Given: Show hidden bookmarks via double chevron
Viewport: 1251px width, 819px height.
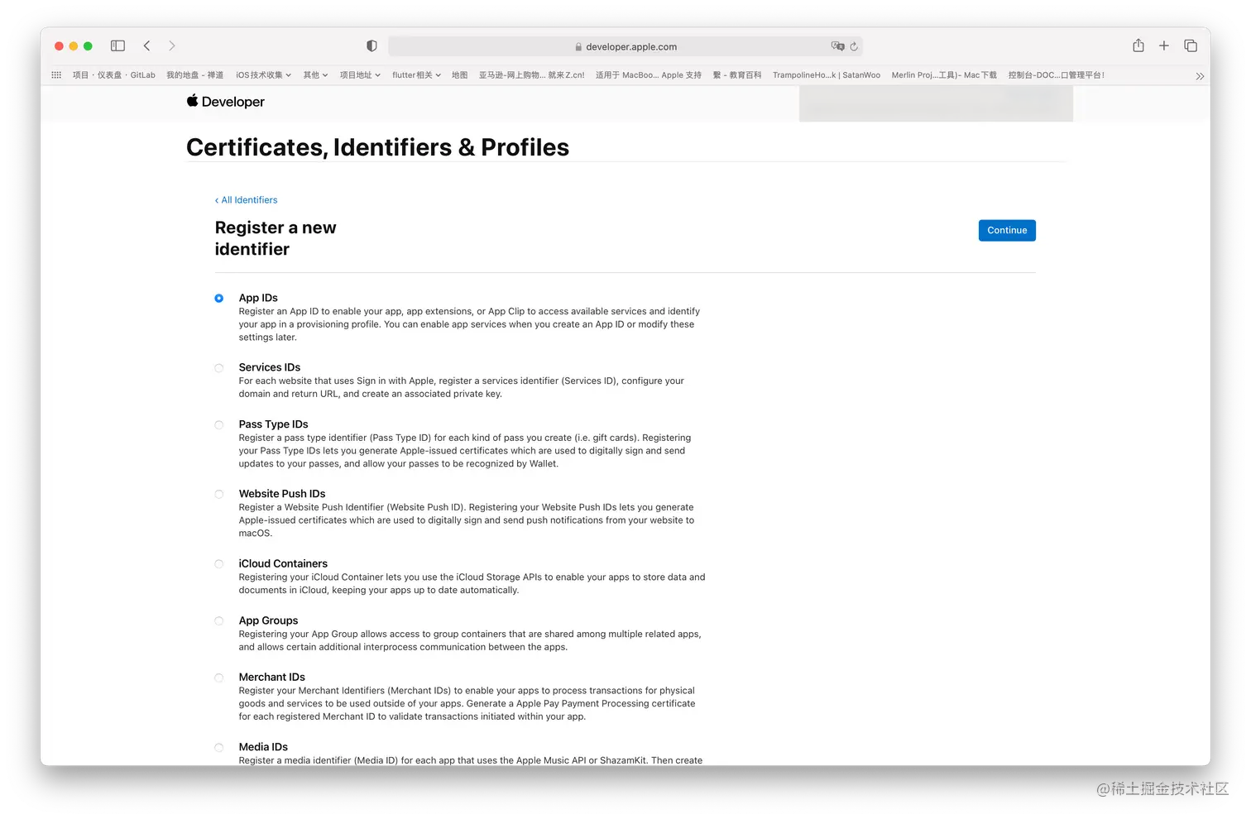Looking at the screenshot, I should (1200, 76).
